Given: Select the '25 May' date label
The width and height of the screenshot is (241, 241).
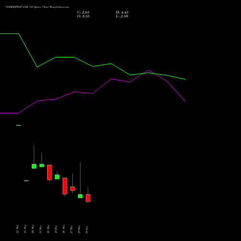Looking at the screenshot, I should click(56, 229).
